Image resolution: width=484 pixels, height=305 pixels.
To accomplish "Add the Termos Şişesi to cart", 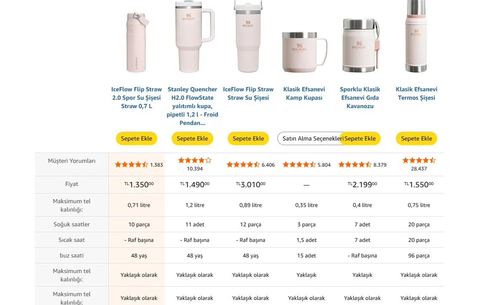I will tap(417, 139).
